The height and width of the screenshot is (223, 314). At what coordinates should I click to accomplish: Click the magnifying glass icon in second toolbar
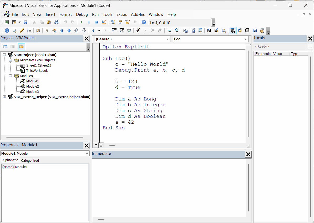(14, 31)
